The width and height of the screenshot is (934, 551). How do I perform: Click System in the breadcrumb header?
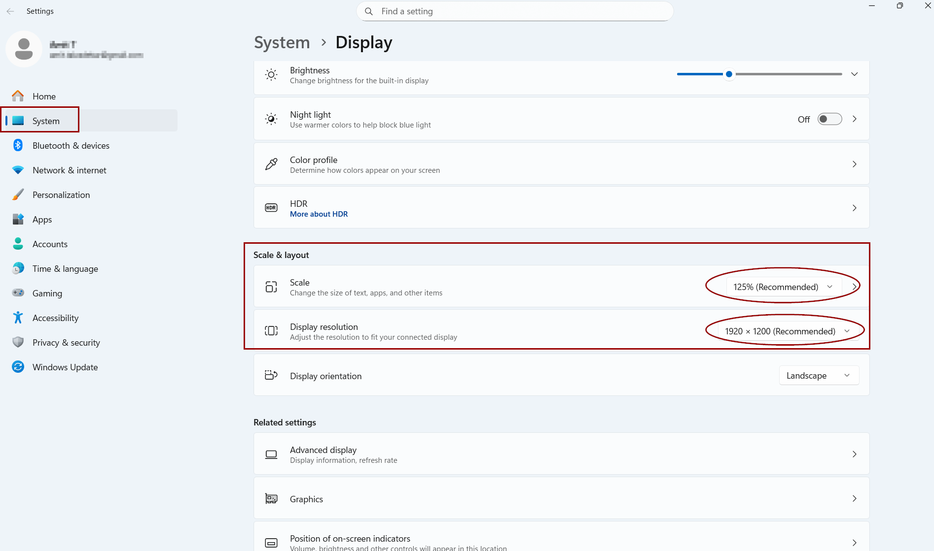coord(282,42)
